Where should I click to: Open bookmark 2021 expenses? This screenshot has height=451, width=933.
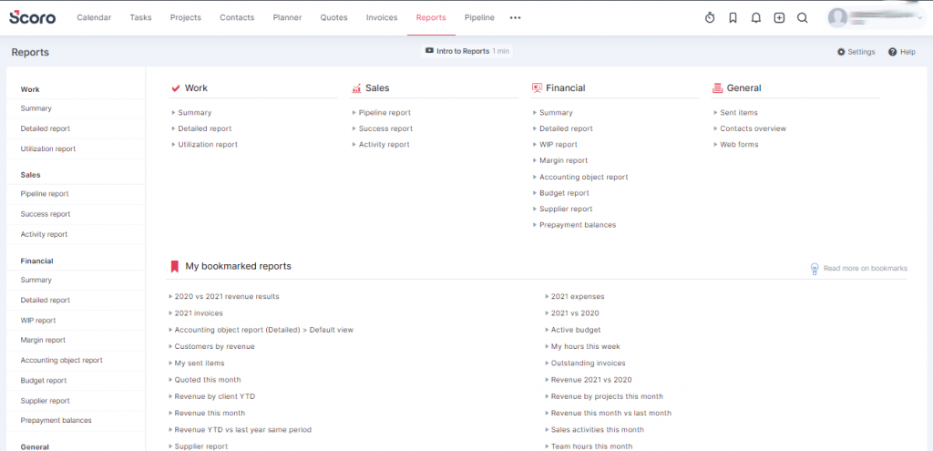coord(577,296)
